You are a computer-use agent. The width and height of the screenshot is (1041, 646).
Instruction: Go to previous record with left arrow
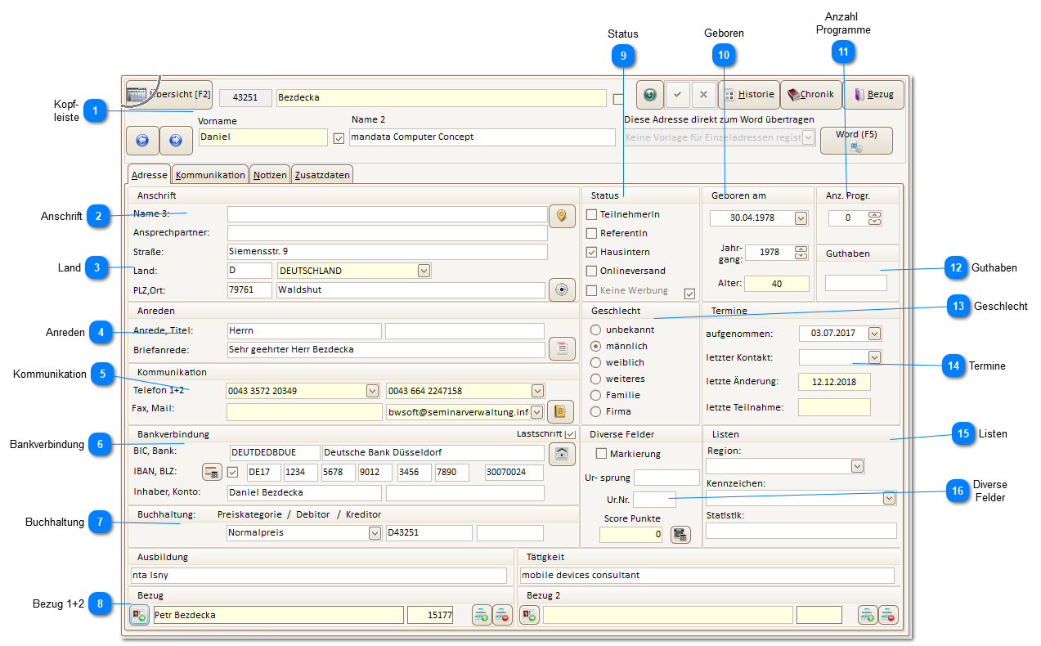click(142, 141)
